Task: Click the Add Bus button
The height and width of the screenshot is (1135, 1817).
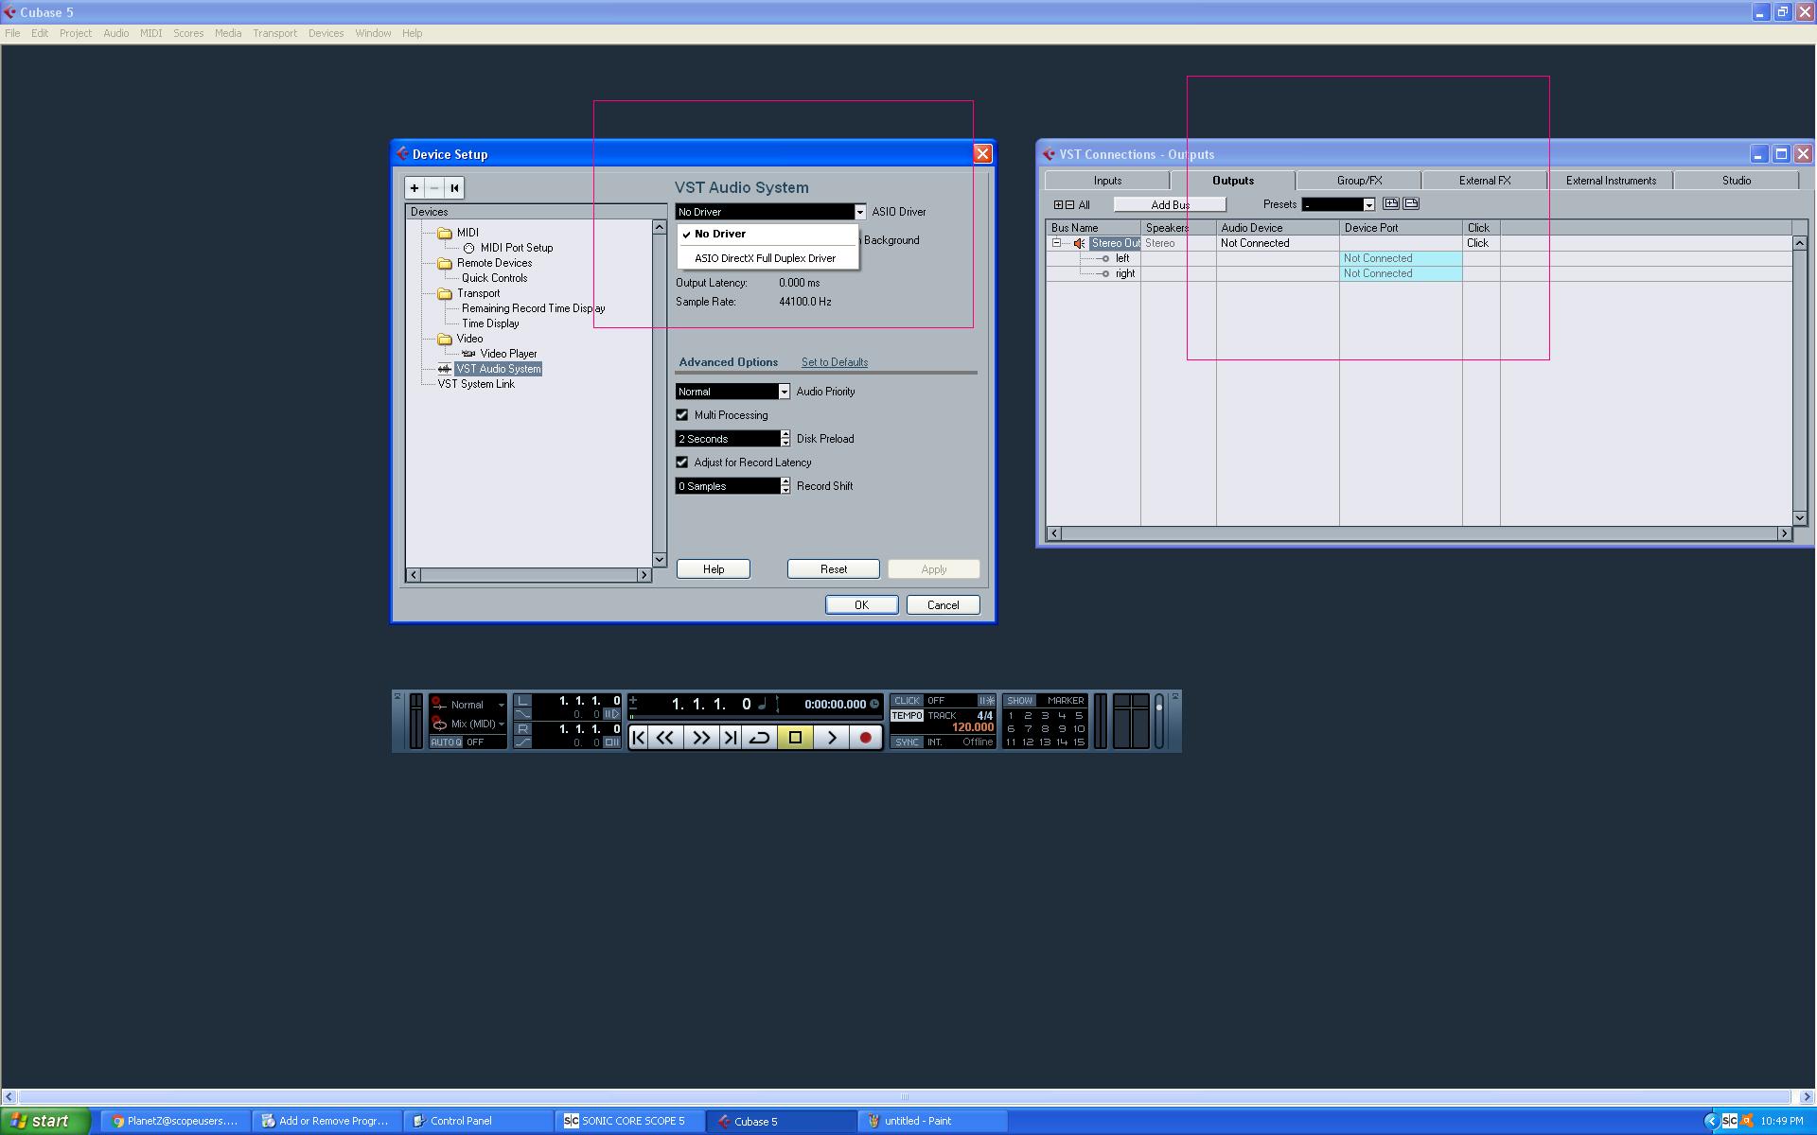Action: point(1170,205)
